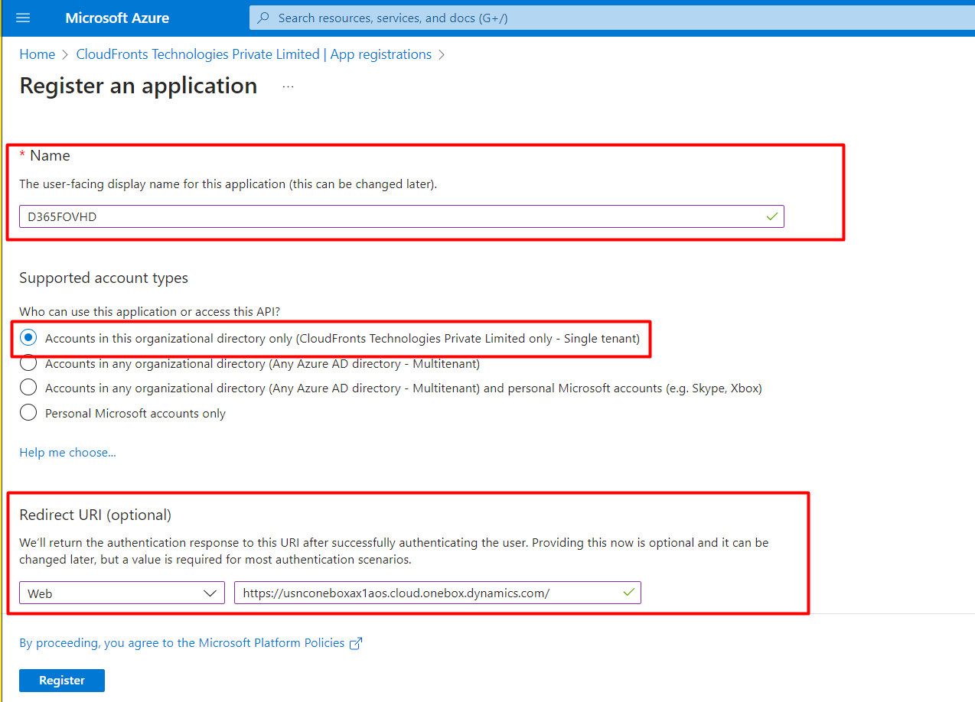Click the Register button

tap(62, 681)
